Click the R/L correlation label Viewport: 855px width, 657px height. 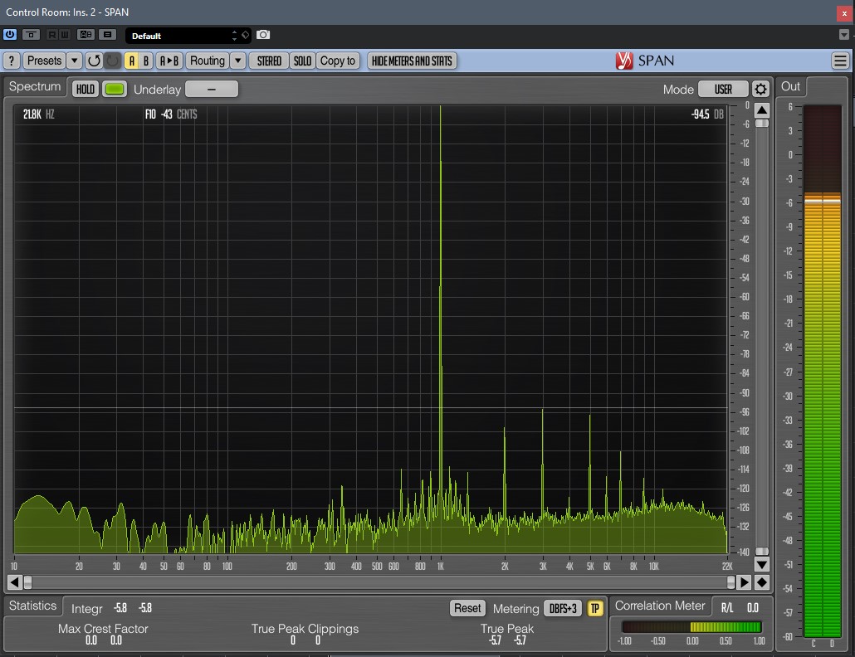point(727,608)
